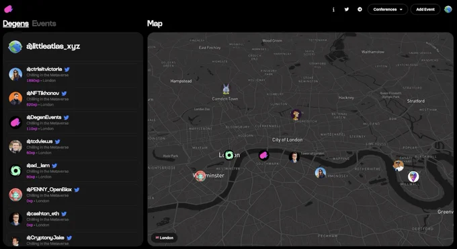Click the red robot marker at Westminster
This screenshot has width=457, height=249.
pyautogui.click(x=200, y=176)
